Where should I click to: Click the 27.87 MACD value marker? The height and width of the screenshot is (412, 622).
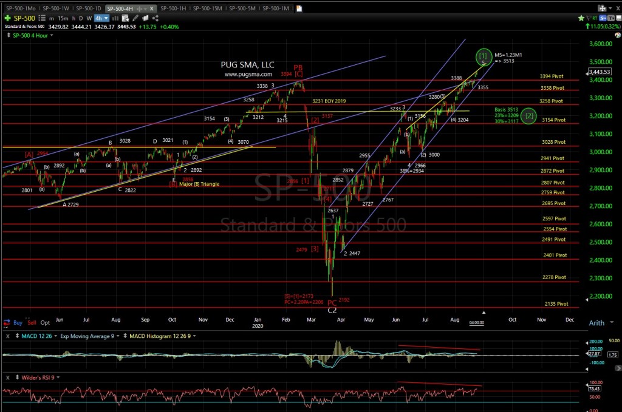pos(594,353)
